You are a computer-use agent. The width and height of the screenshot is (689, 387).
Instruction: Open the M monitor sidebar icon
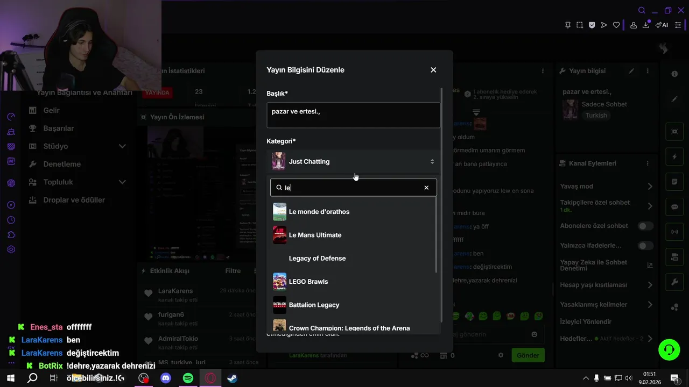[11, 161]
